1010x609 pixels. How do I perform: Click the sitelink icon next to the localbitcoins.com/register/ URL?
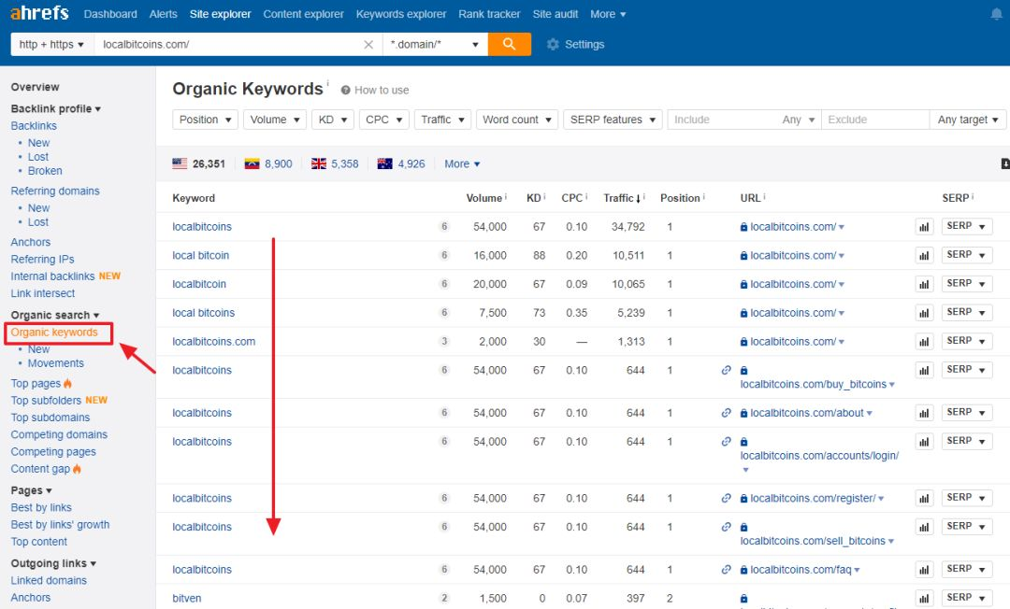pos(726,499)
